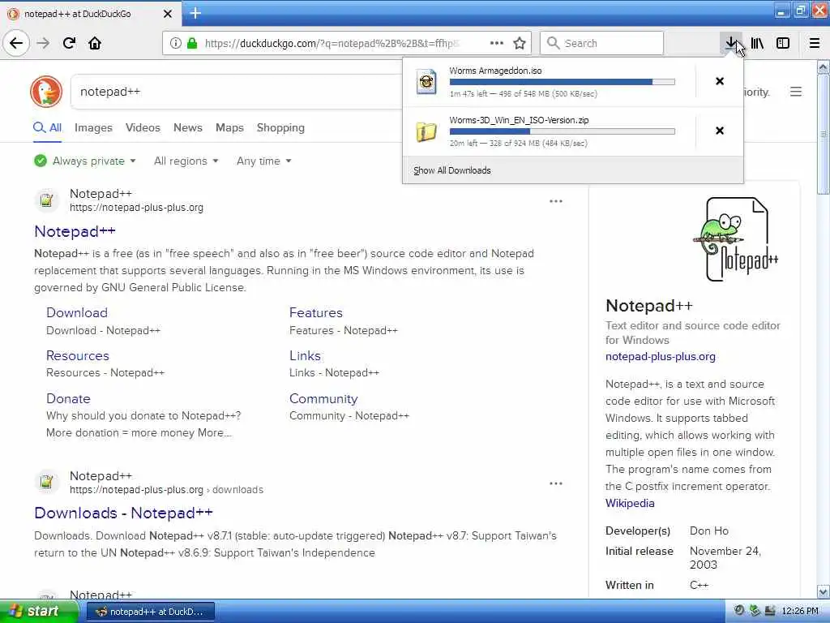This screenshot has width=830, height=623.
Task: Focus the Firefox Search toolbar field
Action: pos(602,43)
